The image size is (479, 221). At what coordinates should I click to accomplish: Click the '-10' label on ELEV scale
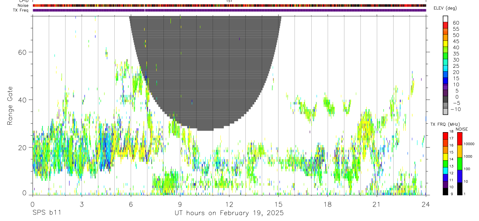pyautogui.click(x=455, y=109)
